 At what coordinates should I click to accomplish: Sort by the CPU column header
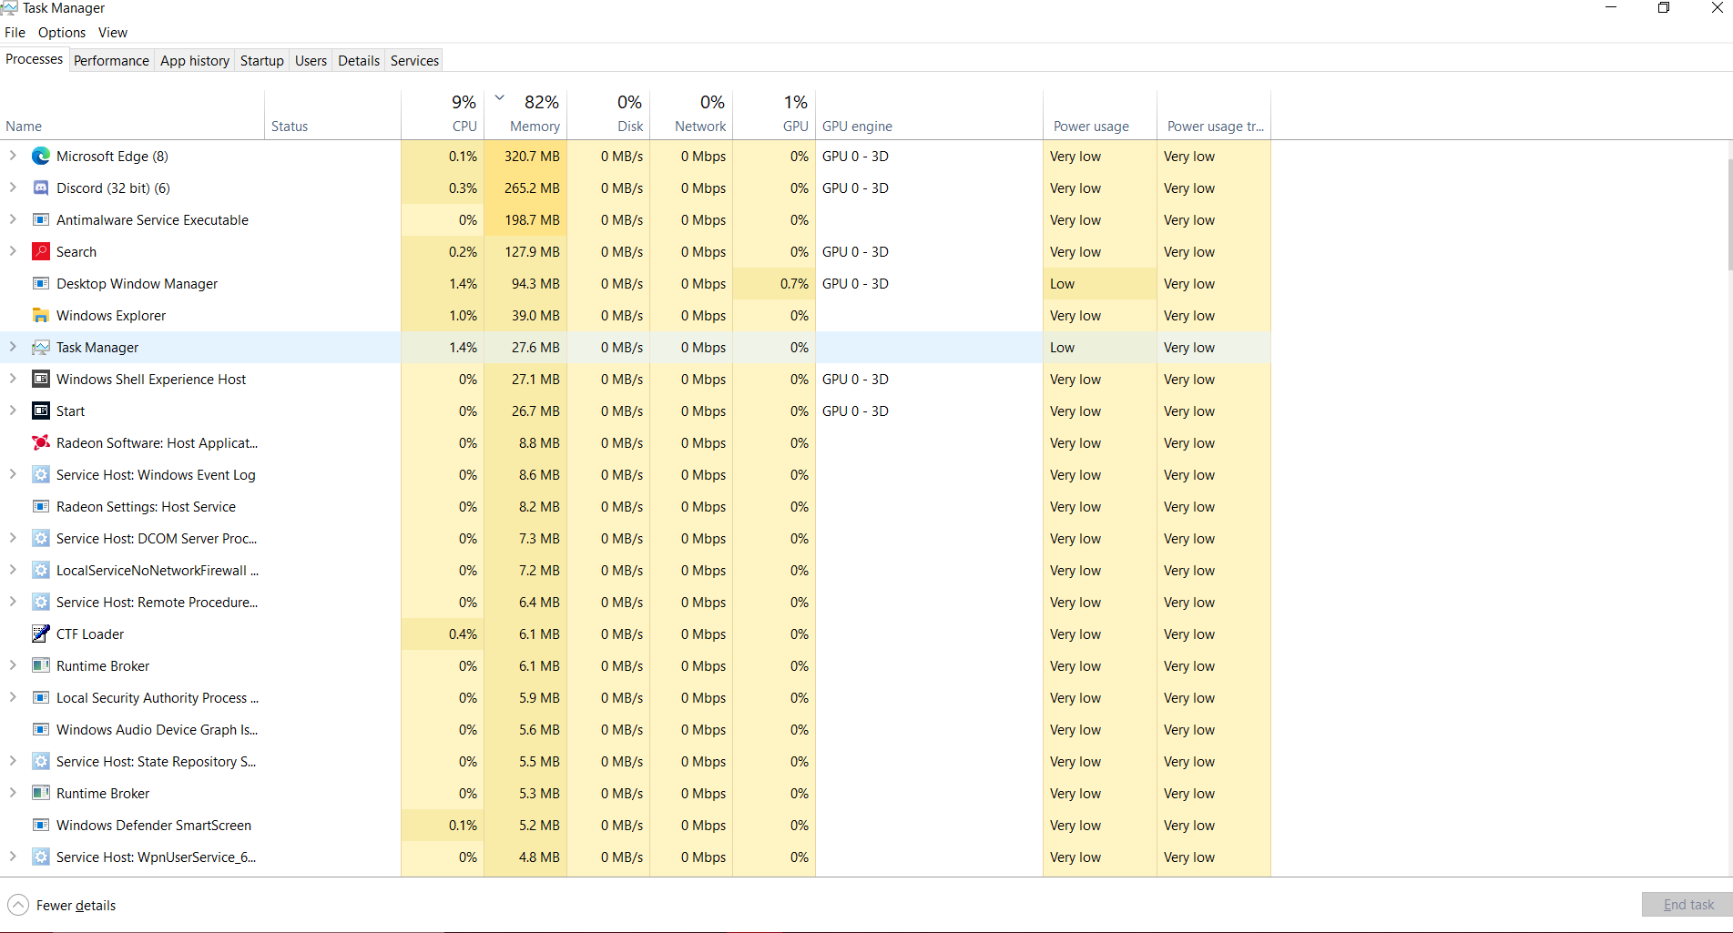click(443, 116)
